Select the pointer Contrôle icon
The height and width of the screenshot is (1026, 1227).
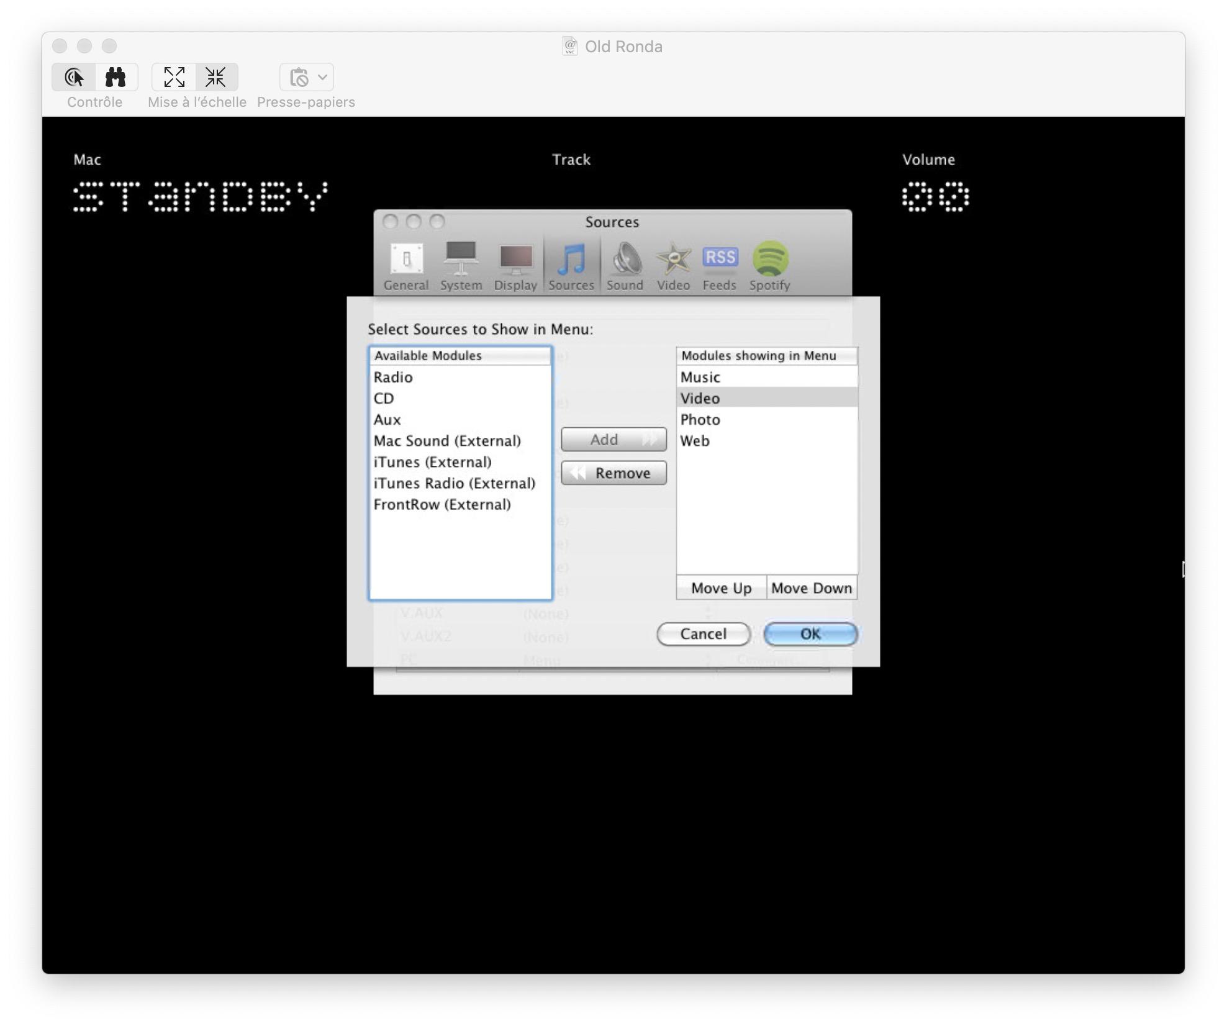75,77
